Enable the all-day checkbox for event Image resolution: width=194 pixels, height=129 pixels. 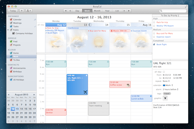[164, 71]
